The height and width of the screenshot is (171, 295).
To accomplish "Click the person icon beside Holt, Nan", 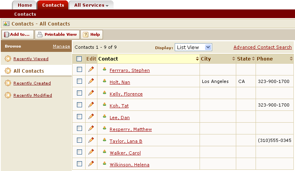I will [105, 81].
